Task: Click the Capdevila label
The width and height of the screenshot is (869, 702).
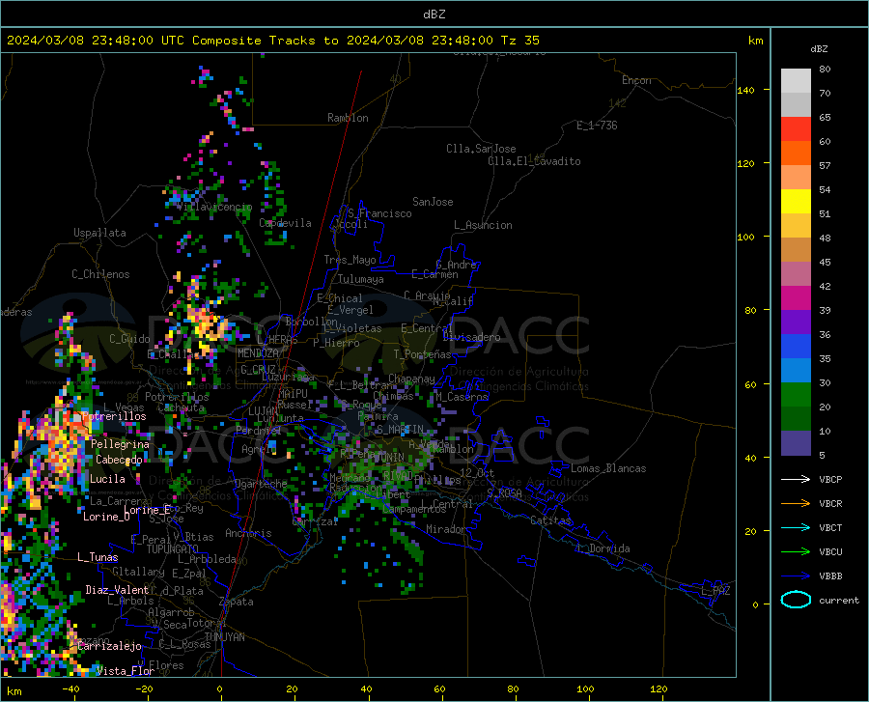Action: click(x=285, y=223)
